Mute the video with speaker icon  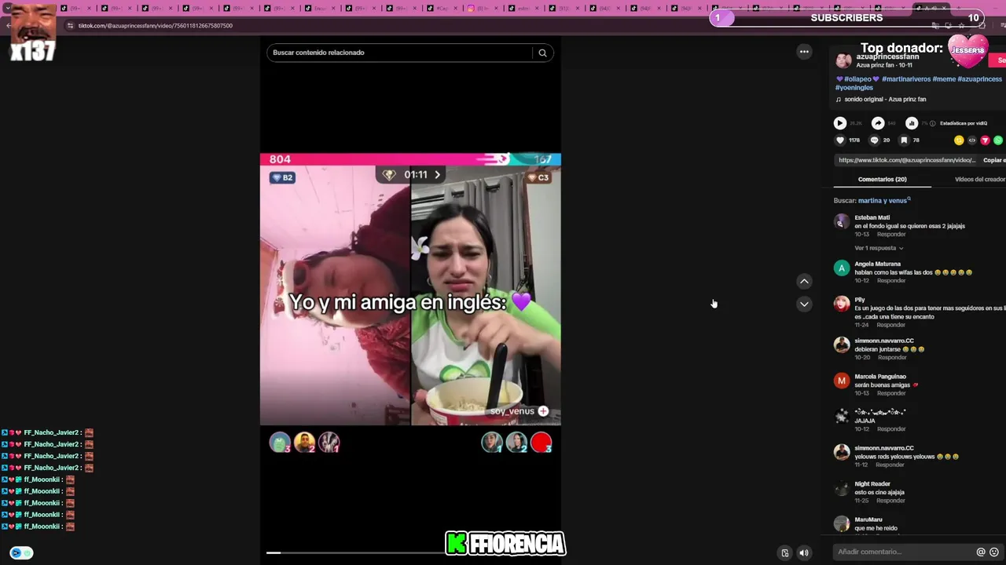tap(804, 553)
